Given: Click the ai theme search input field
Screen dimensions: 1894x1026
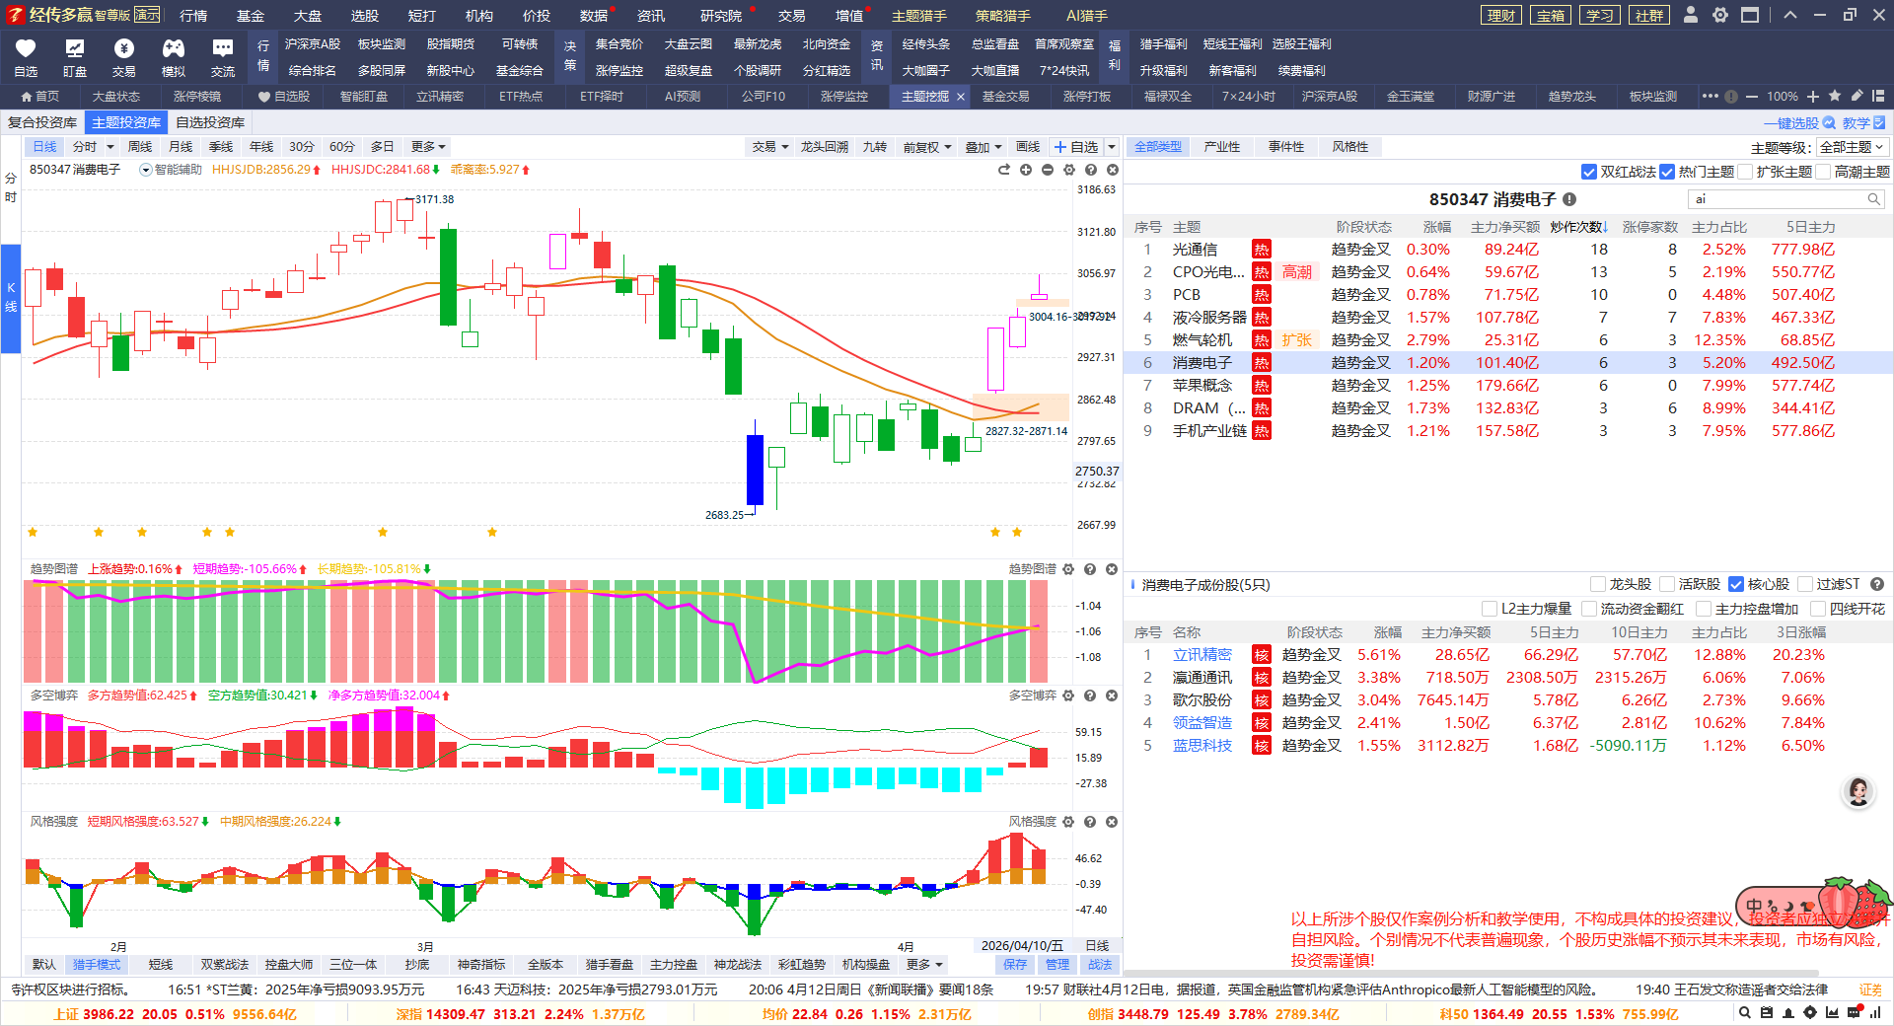Looking at the screenshot, I should (x=1776, y=199).
